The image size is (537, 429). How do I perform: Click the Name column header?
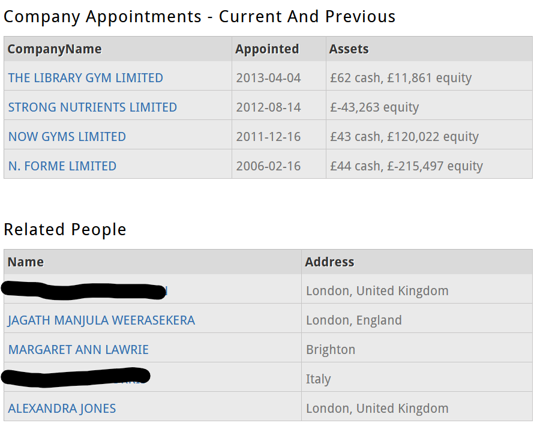coord(25,262)
